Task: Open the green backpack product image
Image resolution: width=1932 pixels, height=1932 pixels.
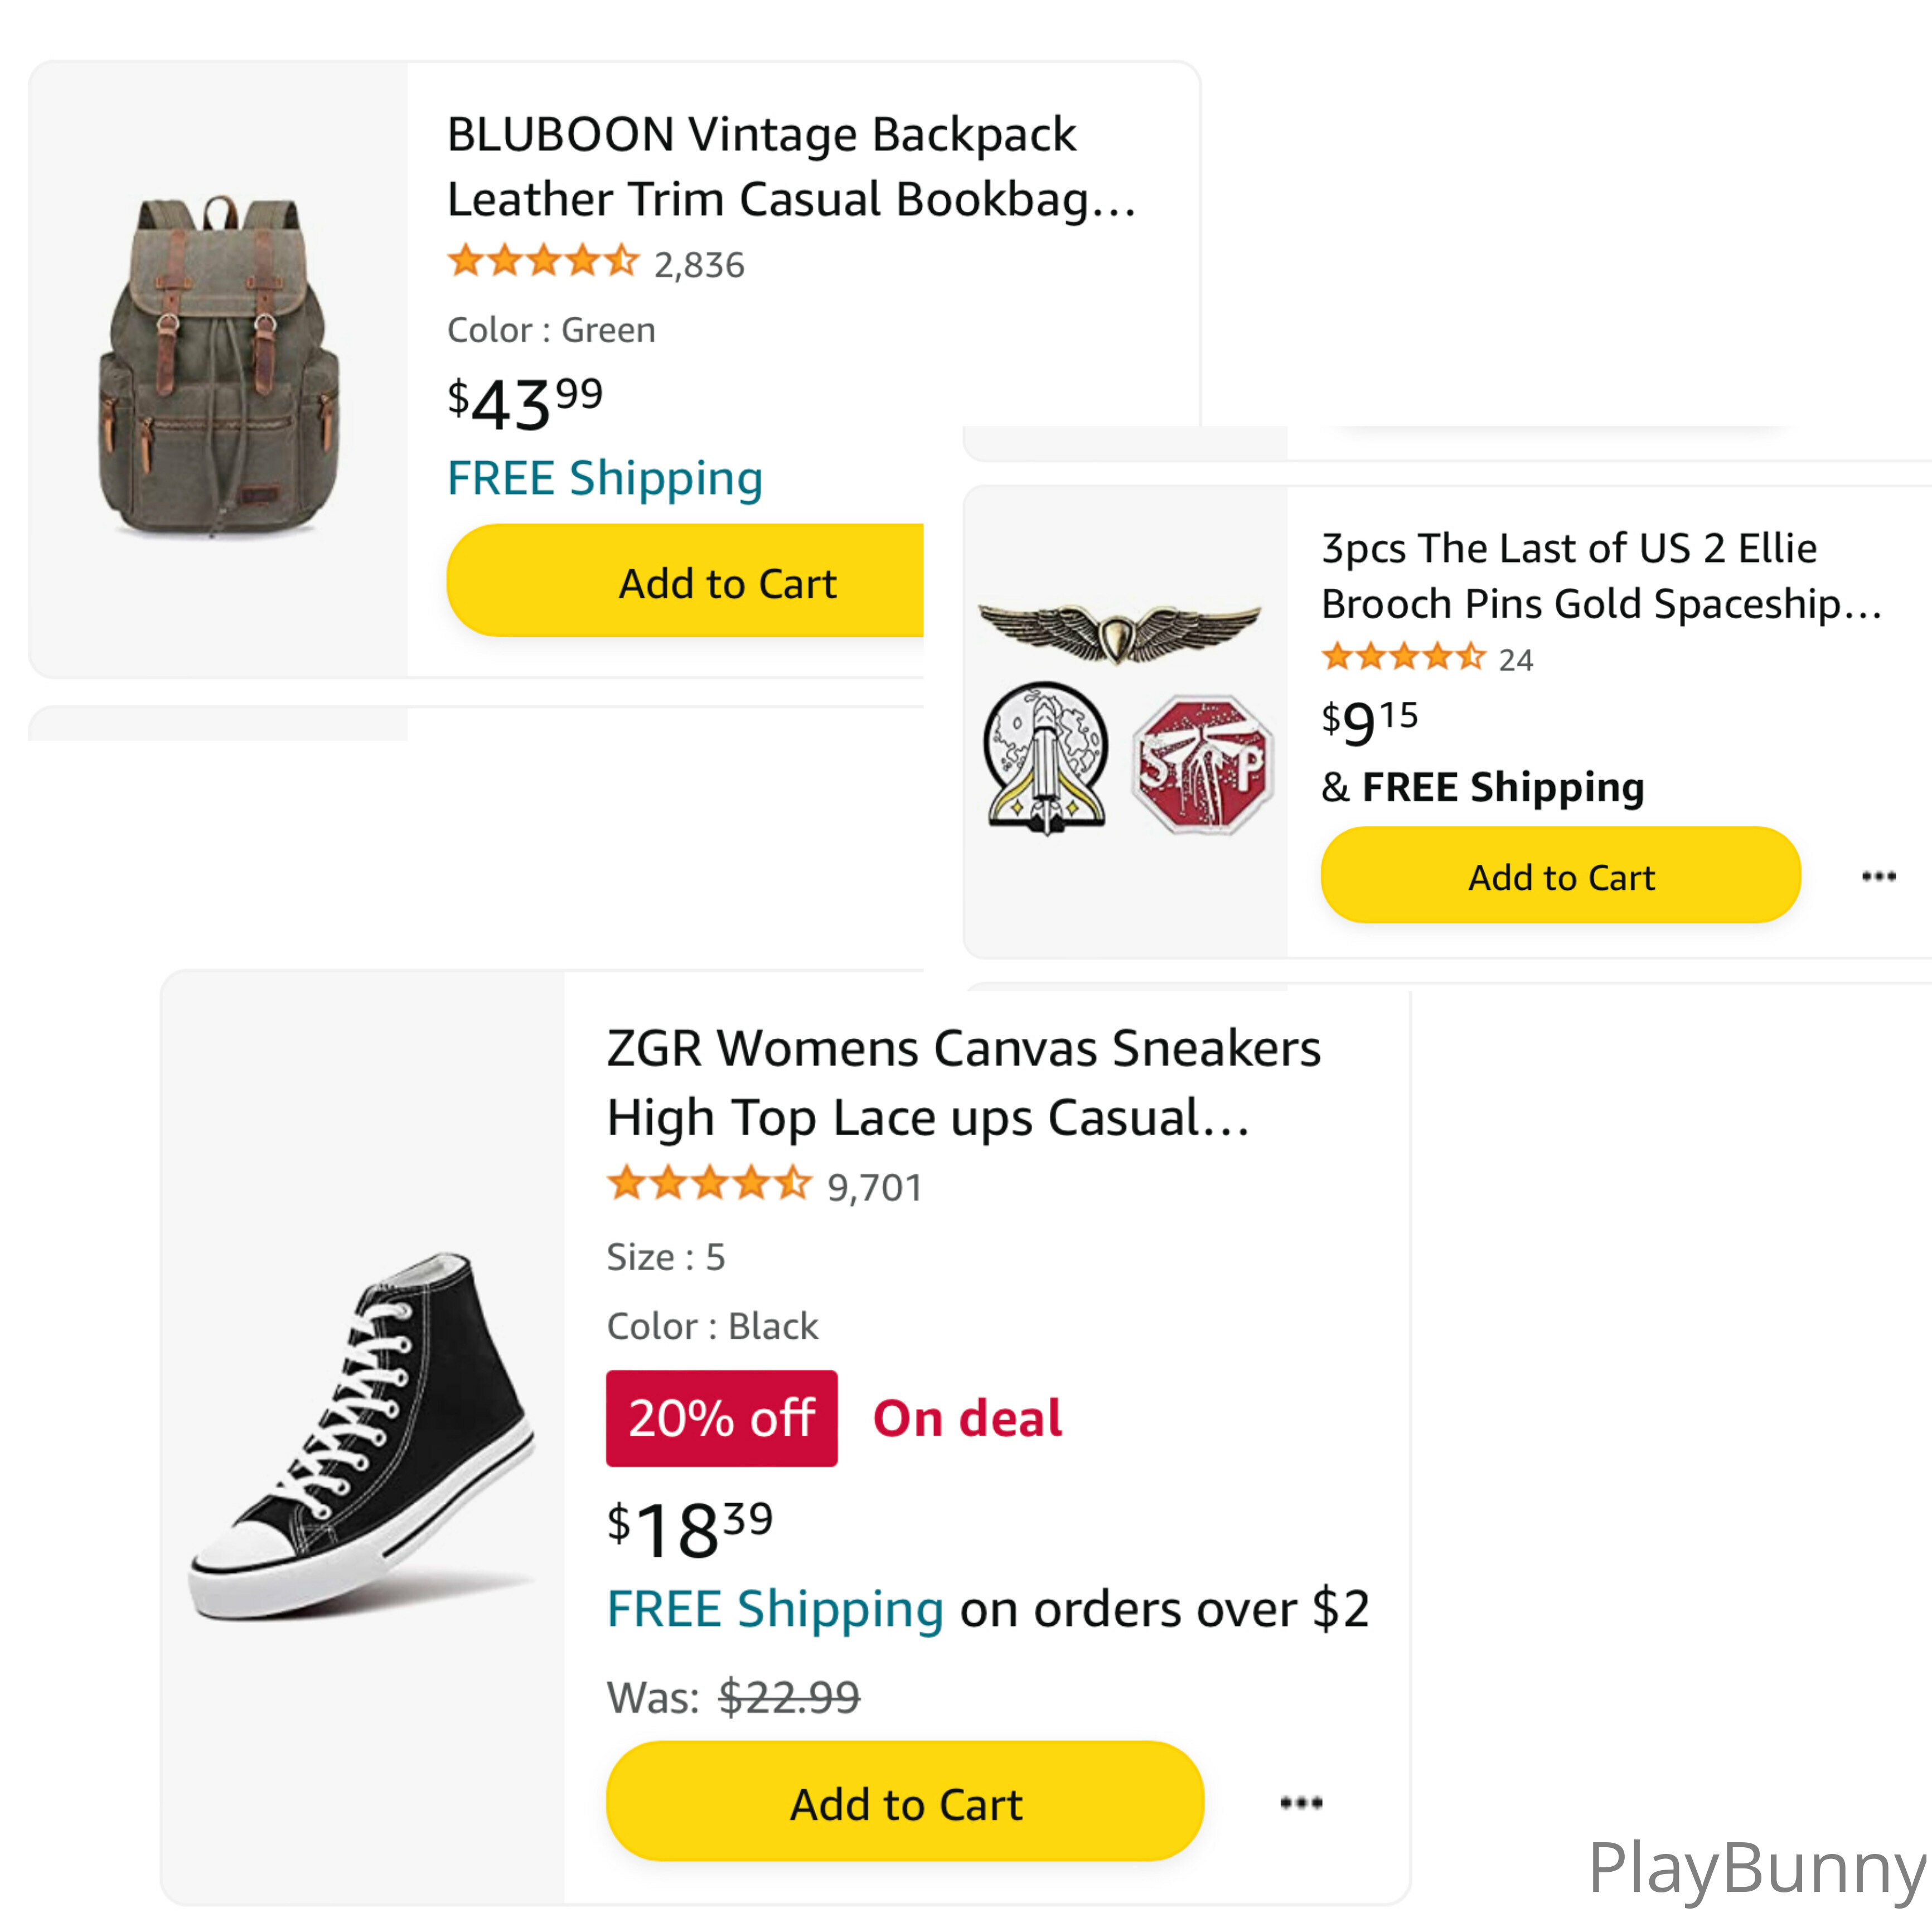Action: click(x=219, y=368)
